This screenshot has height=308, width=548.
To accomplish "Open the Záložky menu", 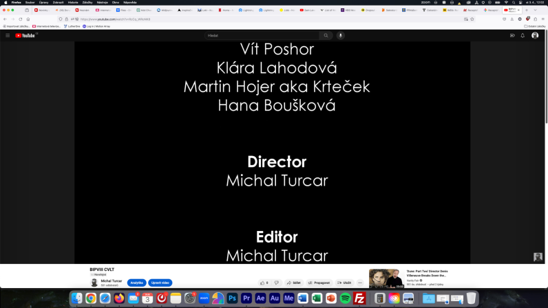I will click(87, 3).
